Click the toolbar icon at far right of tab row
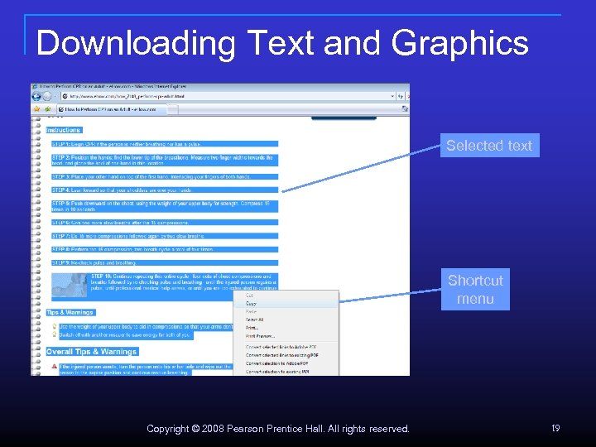This screenshot has width=596, height=447. (x=405, y=109)
